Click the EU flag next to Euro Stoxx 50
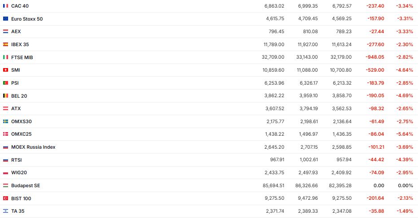Screen dimensions: 418x219 pyautogui.click(x=5, y=19)
